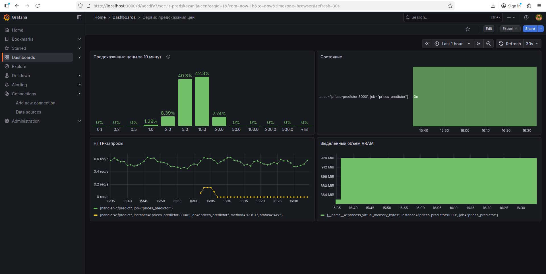Open the Explore section

(x=18, y=66)
